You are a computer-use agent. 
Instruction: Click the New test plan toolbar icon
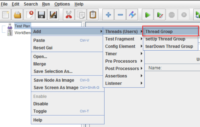point(5,15)
